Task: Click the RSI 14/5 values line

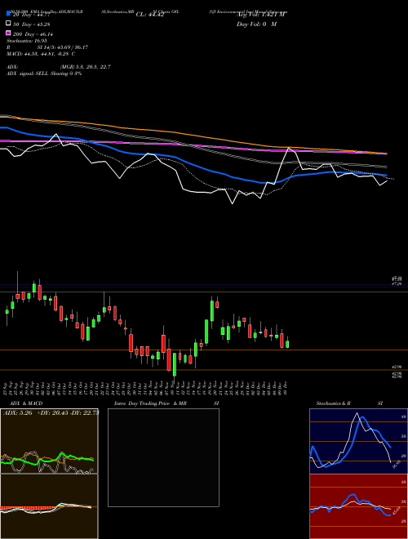Action: pos(47,47)
